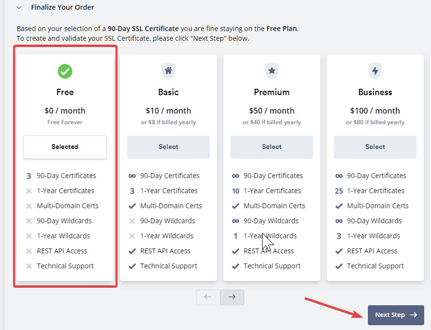Select the Basic plan
Screen dimensions: 431x330
click(168, 147)
